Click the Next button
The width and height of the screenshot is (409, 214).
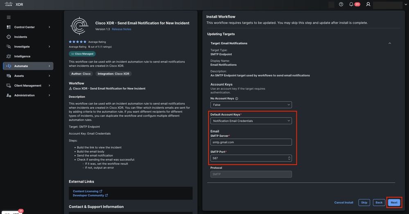click(394, 202)
